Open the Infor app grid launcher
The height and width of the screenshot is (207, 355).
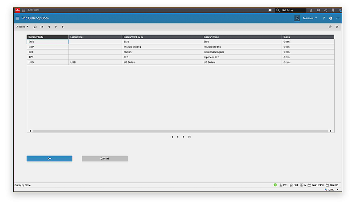coord(23,10)
